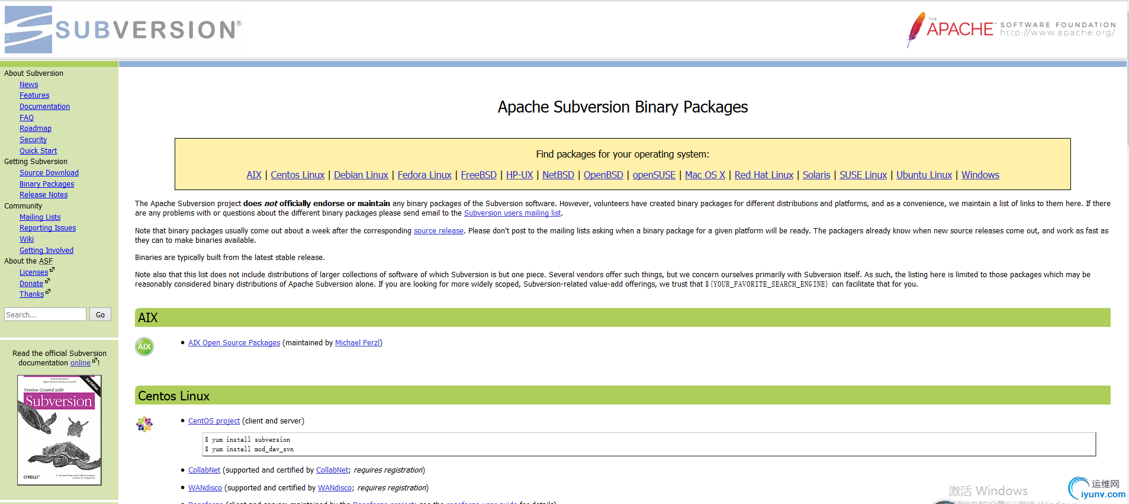Image resolution: width=1129 pixels, height=504 pixels.
Task: Jump to HP-UX packages
Action: (520, 175)
